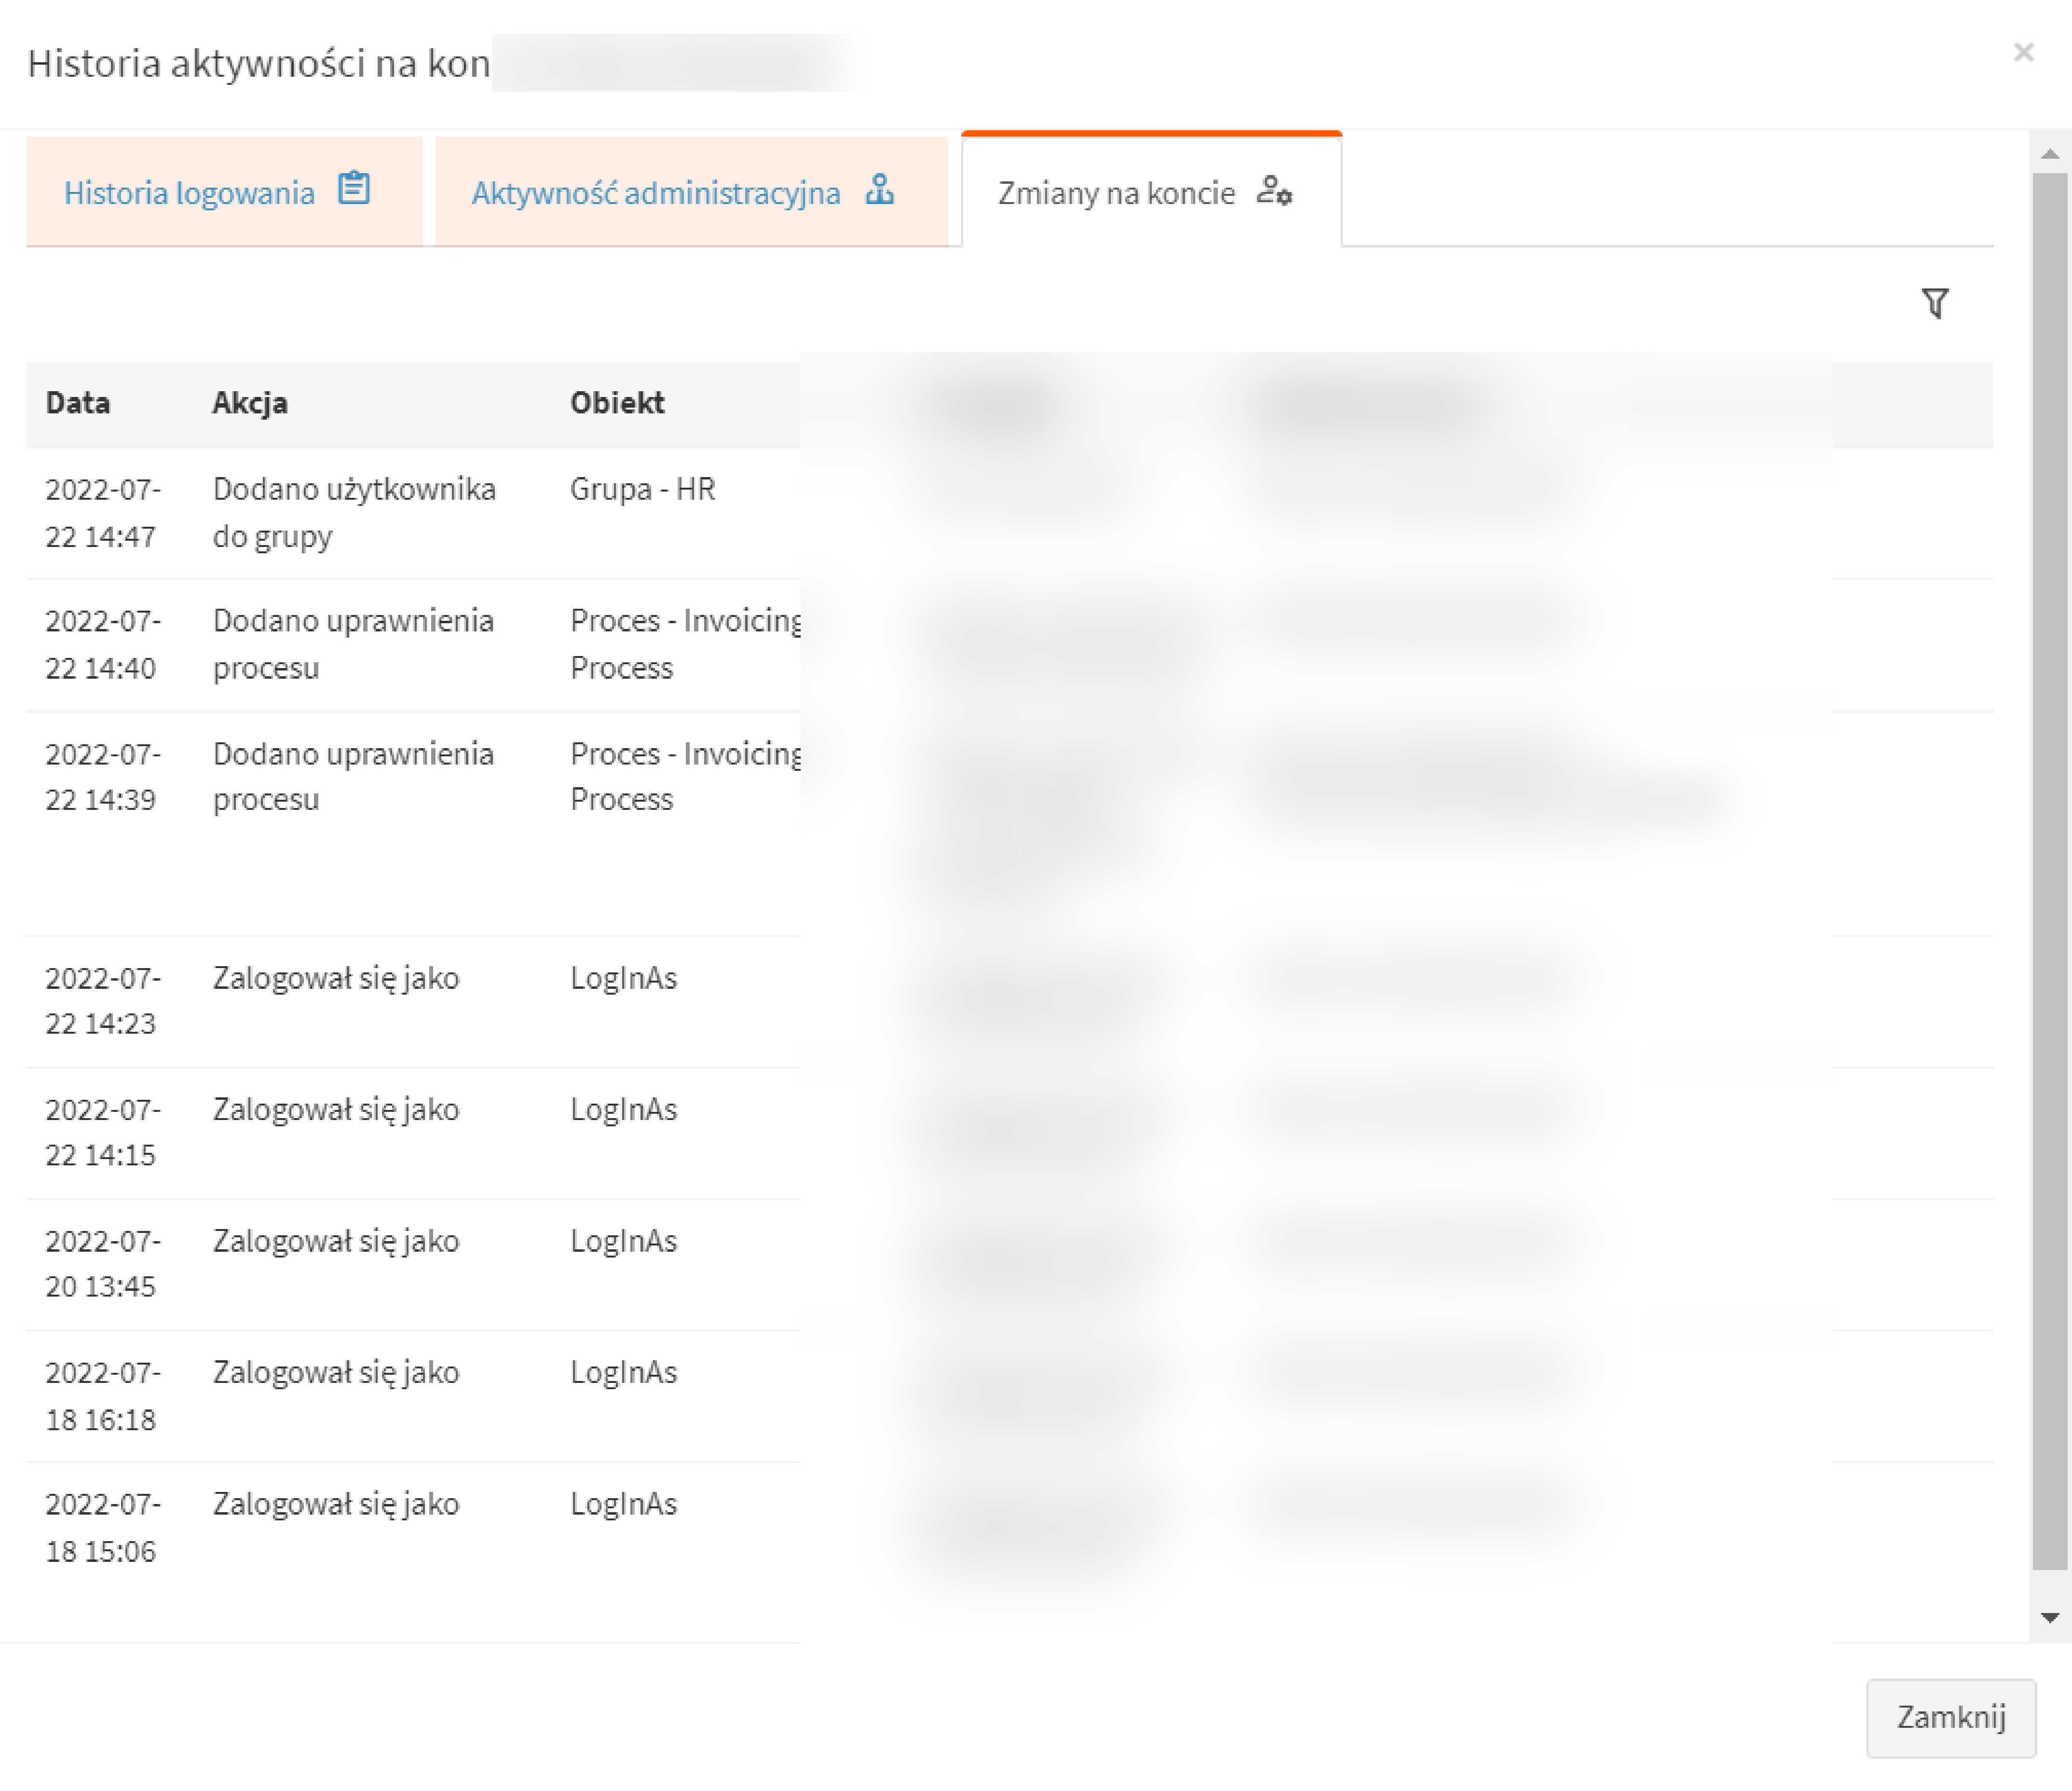
Task: Select the date 2022-07-18 15:06
Action: pyautogui.click(x=103, y=1527)
